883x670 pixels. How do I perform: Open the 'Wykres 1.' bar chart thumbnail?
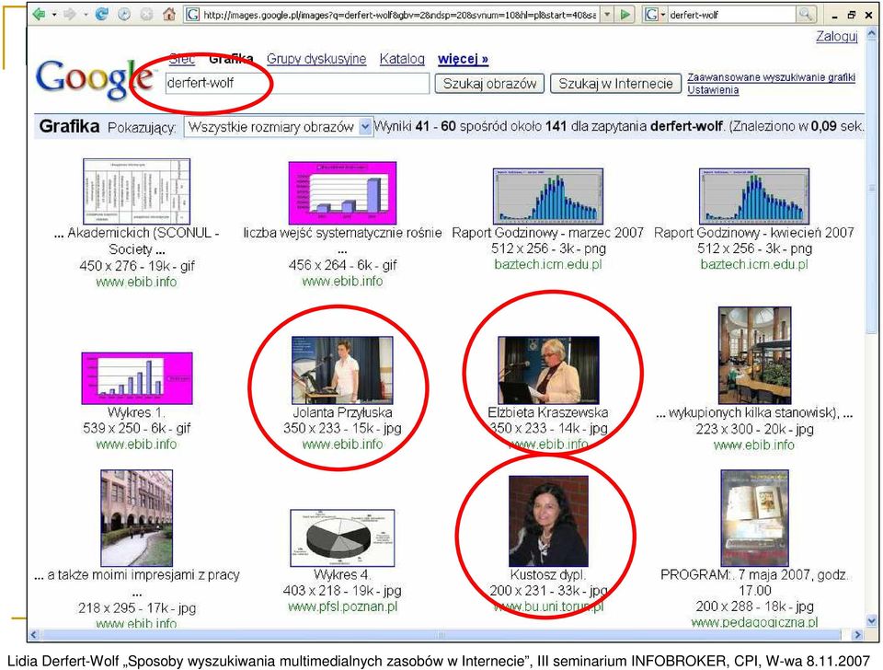[137, 378]
